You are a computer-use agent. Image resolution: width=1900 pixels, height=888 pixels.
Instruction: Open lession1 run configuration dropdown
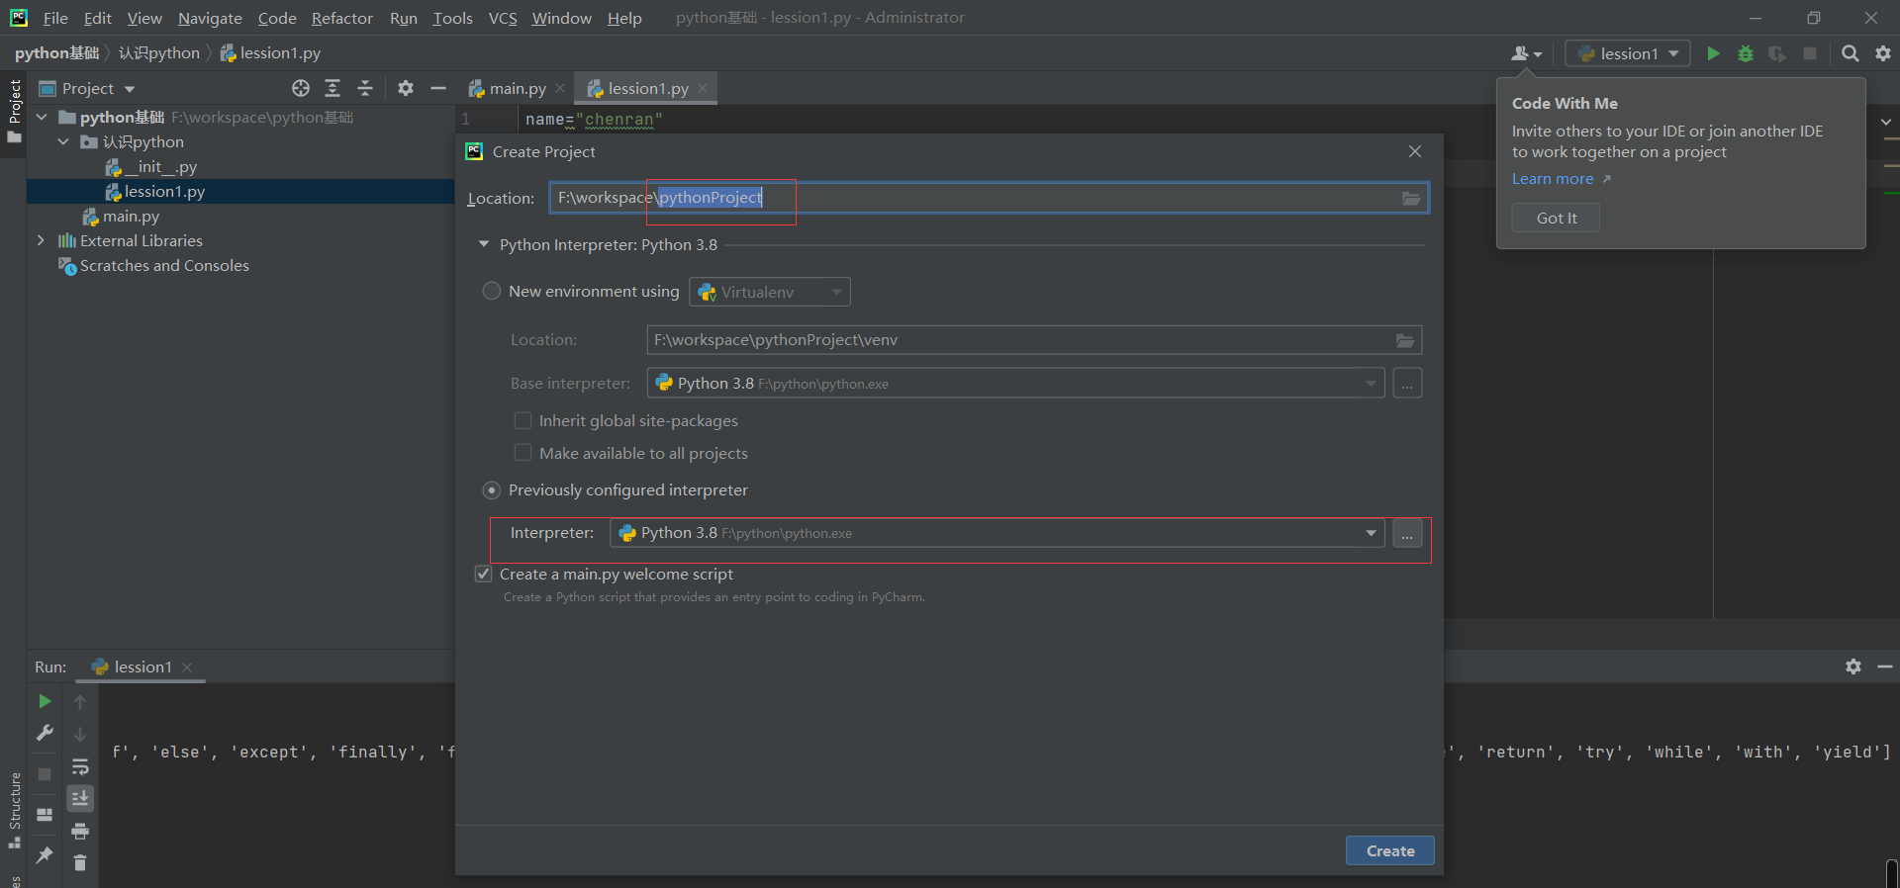pyautogui.click(x=1628, y=53)
